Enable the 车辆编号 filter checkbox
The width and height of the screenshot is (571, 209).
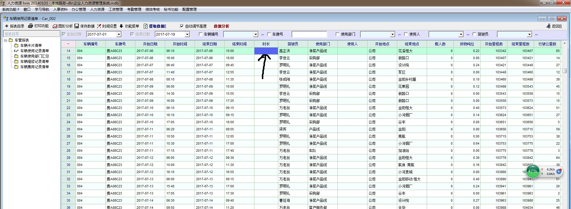coord(201,34)
